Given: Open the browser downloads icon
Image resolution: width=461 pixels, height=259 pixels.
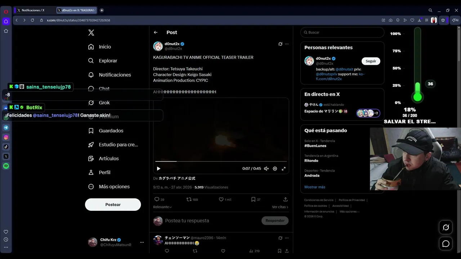Looking at the screenshot, I should point(419,20).
